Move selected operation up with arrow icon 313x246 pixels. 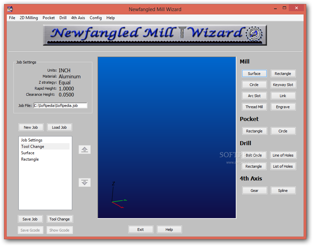(85, 150)
